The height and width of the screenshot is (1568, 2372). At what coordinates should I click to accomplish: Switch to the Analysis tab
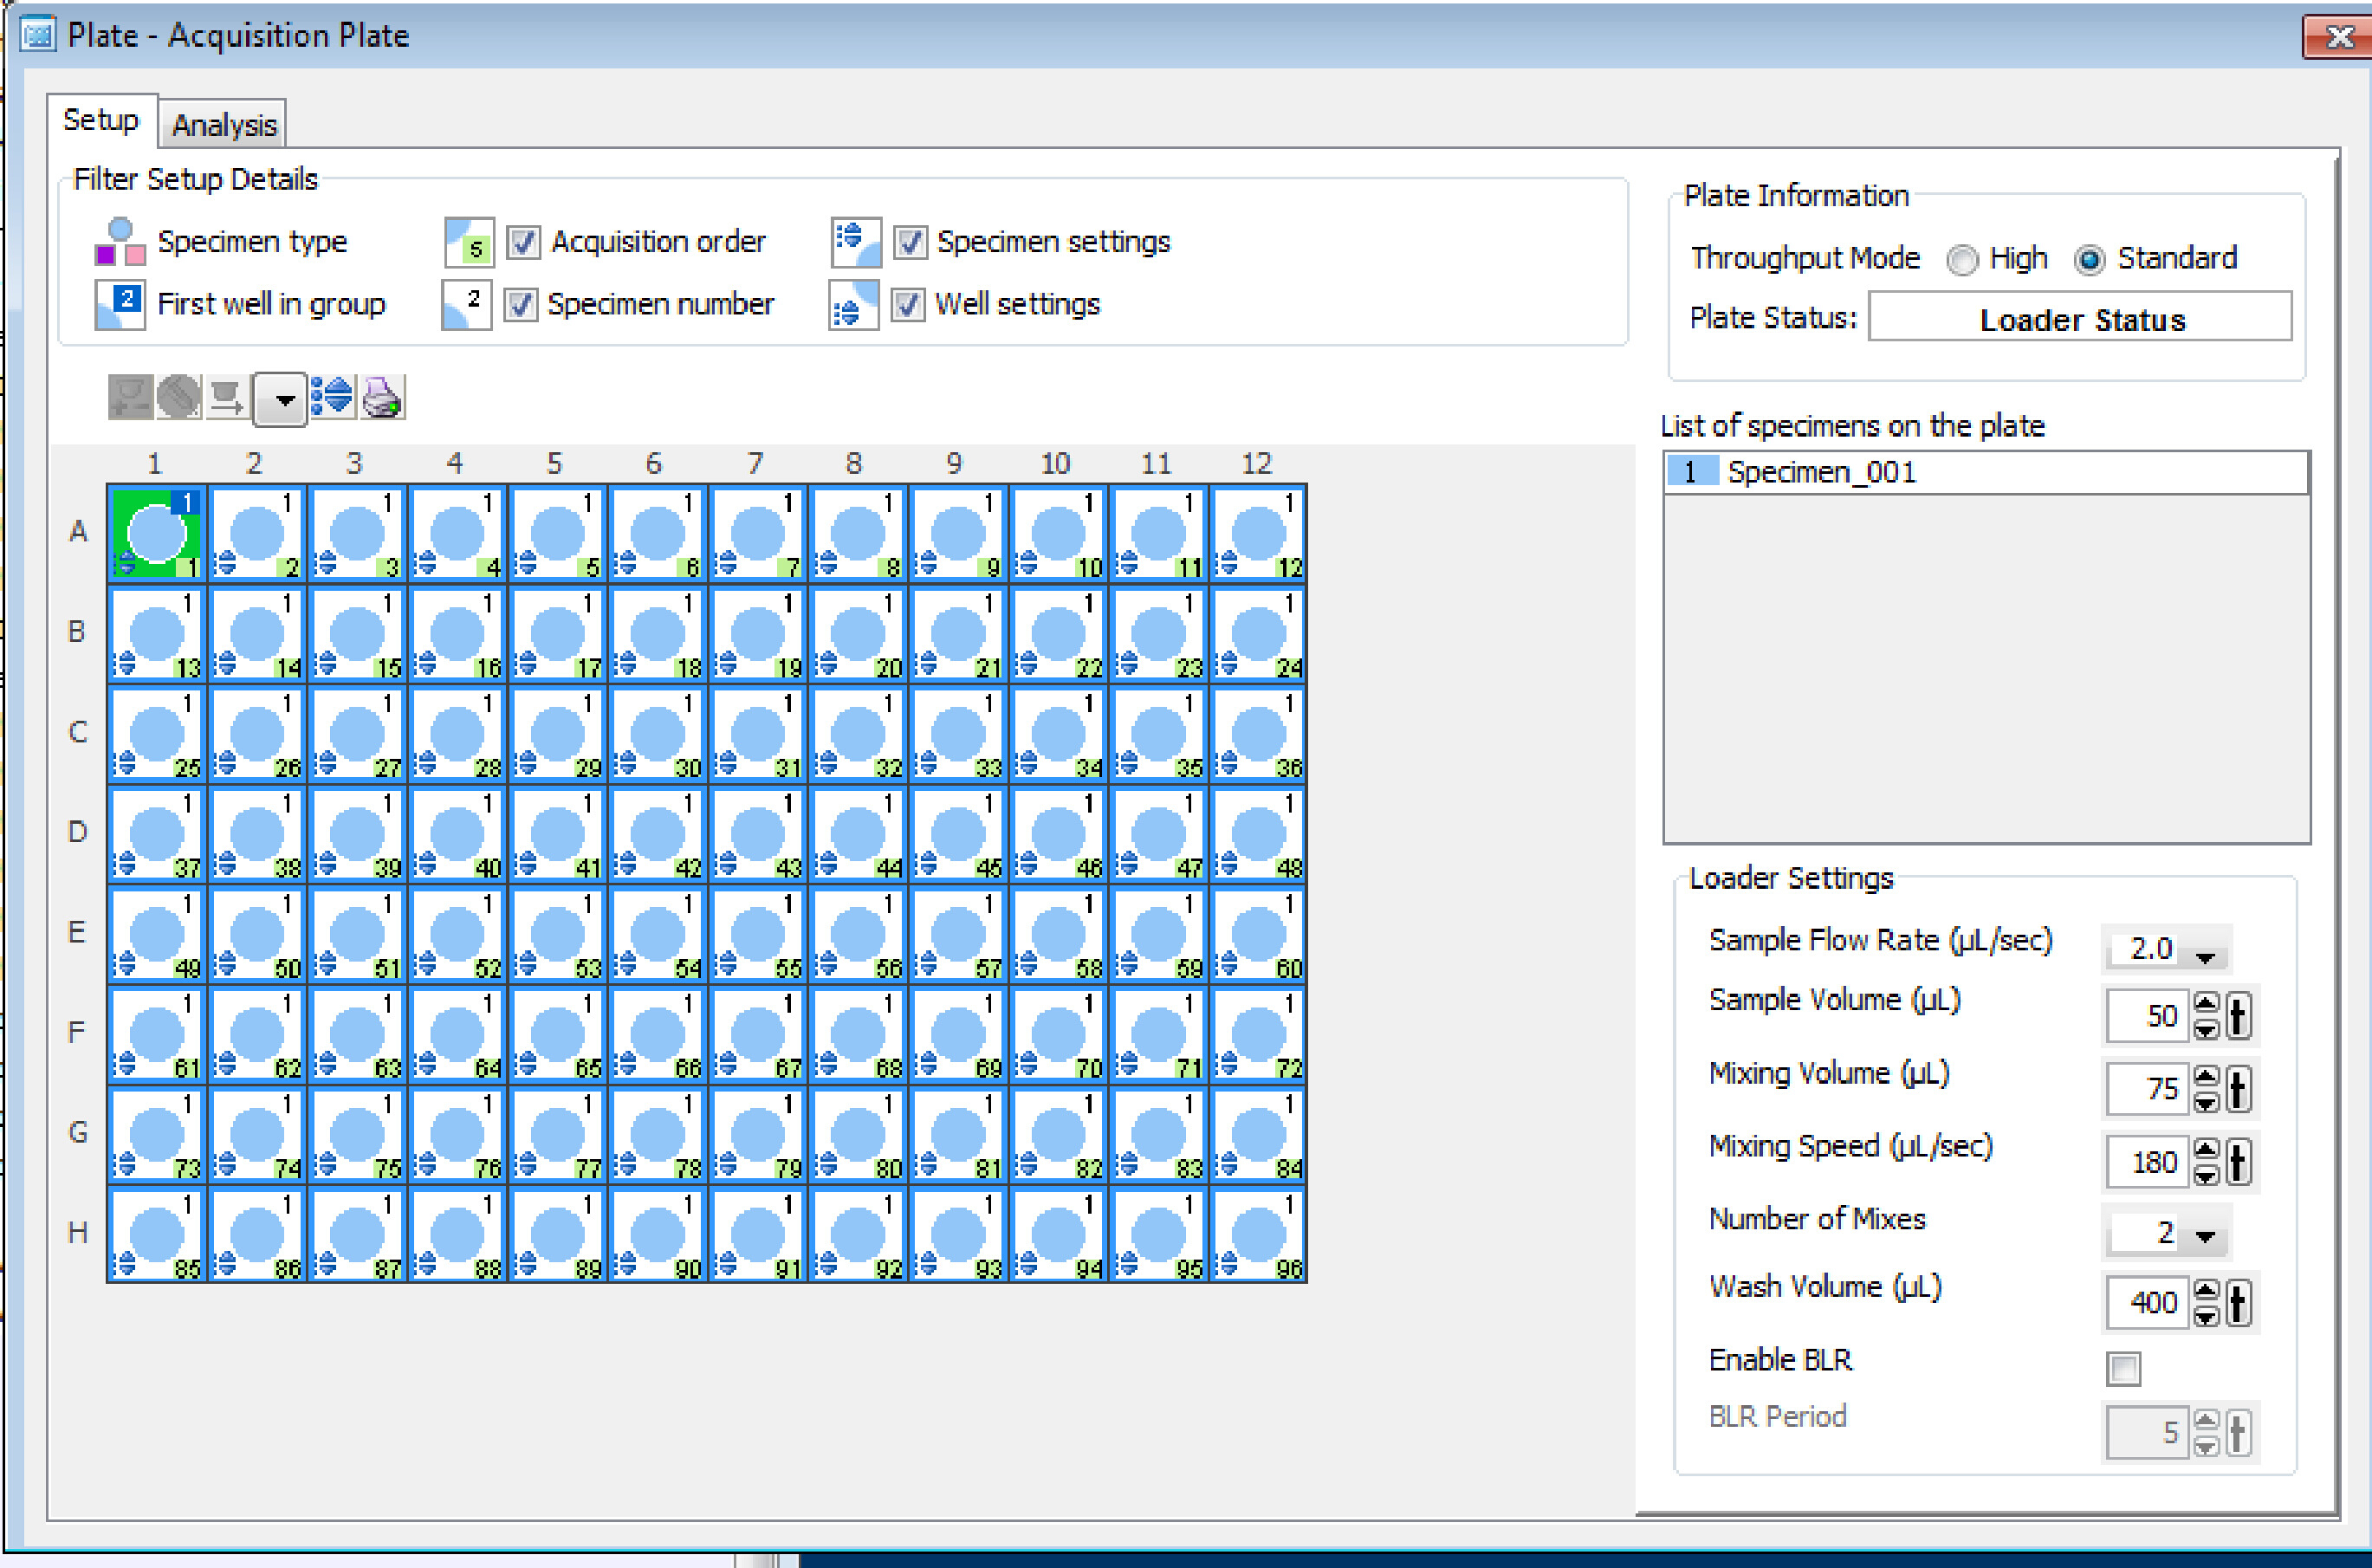point(224,125)
